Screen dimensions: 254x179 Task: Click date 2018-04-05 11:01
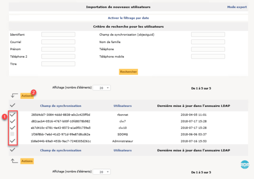tap(194, 115)
